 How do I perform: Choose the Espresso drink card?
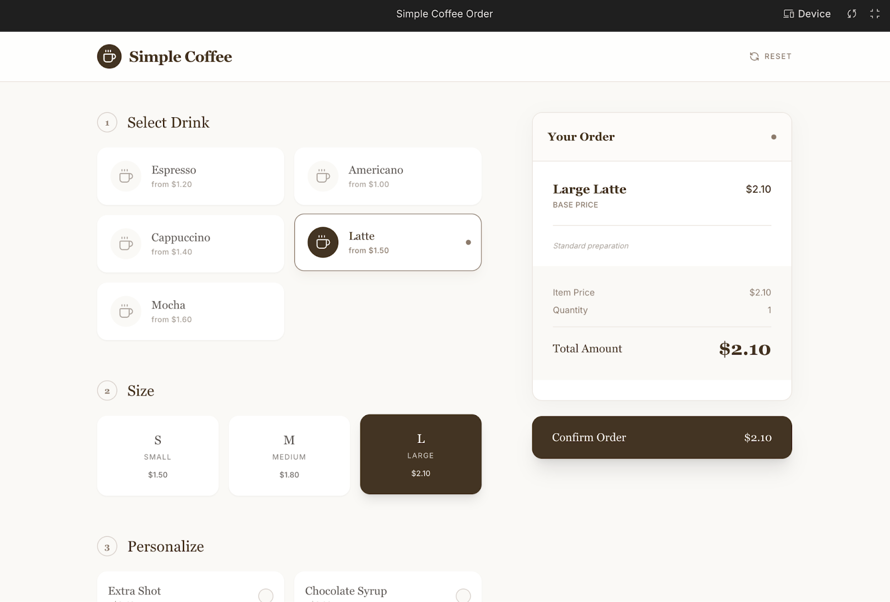coord(190,176)
